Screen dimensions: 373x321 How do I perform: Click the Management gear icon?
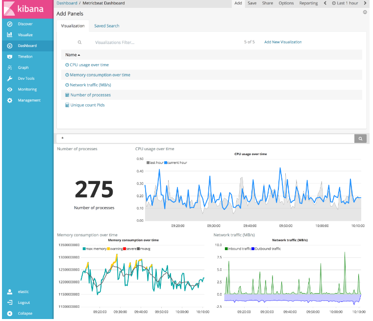[x=10, y=100]
